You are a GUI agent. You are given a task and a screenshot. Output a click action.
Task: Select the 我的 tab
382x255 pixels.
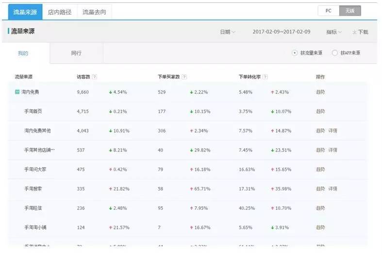tap(23, 53)
